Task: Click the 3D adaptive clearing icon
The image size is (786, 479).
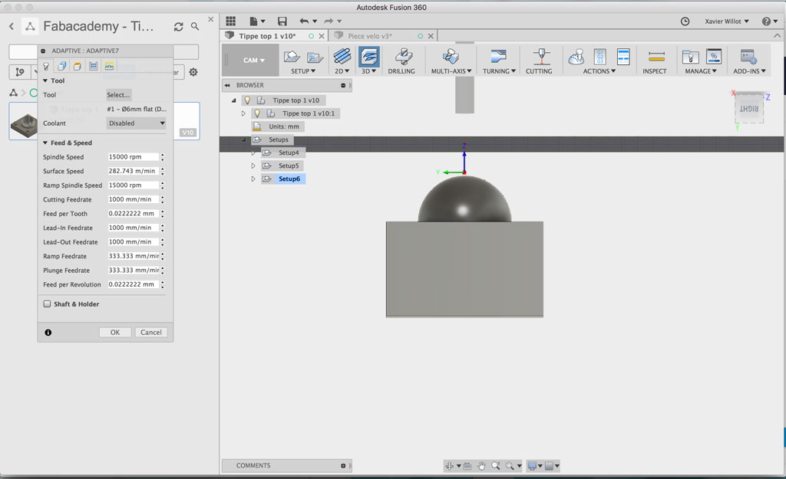Action: pyautogui.click(x=369, y=57)
